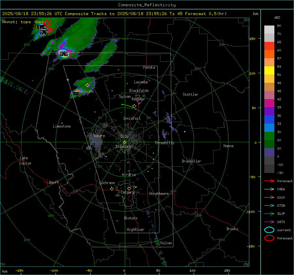Image resolution: width=294 pixels, height=275 pixels.
Task: Click the Brooks label
Action: click(232, 229)
